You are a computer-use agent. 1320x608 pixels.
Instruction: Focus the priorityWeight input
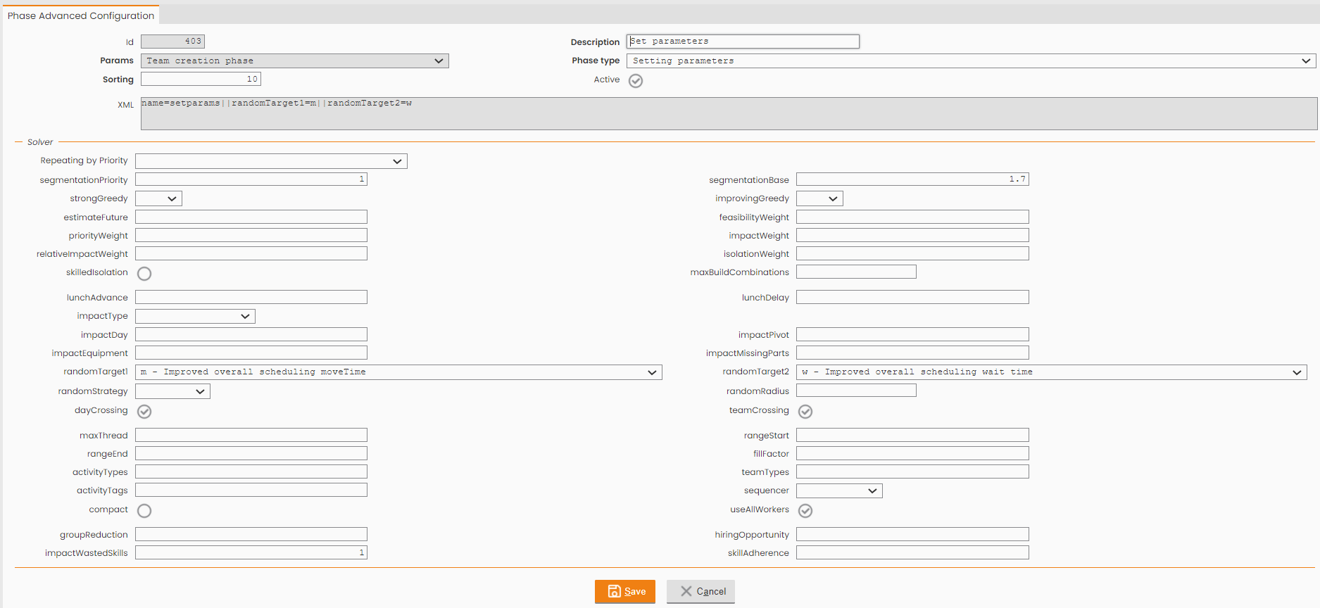[x=251, y=235]
